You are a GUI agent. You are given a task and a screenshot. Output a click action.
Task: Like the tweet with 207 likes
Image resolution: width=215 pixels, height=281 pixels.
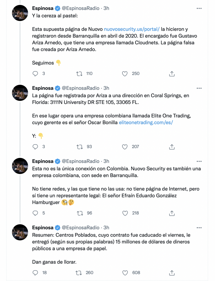coord(125,147)
